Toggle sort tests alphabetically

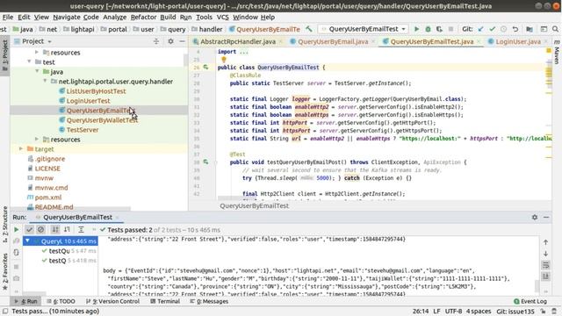pyautogui.click(x=55, y=230)
